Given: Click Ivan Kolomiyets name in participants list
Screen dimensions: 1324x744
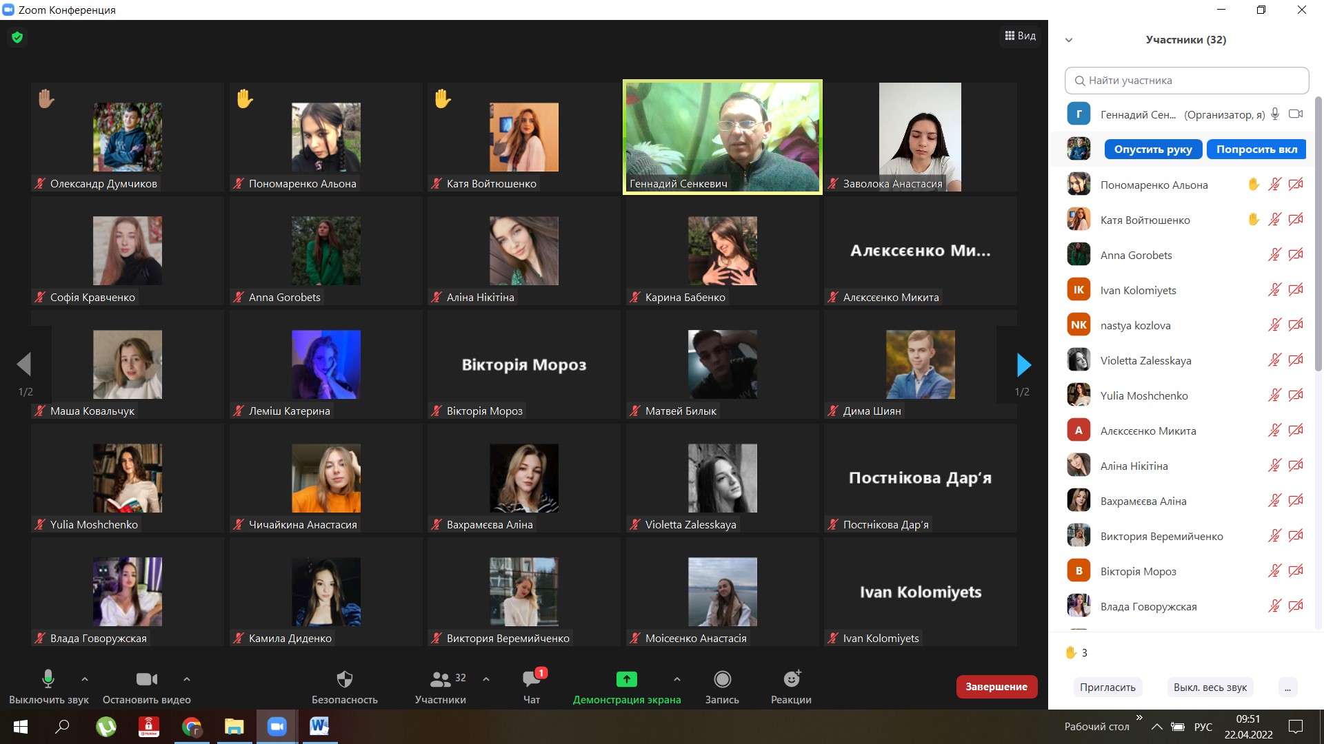Looking at the screenshot, I should 1138,290.
